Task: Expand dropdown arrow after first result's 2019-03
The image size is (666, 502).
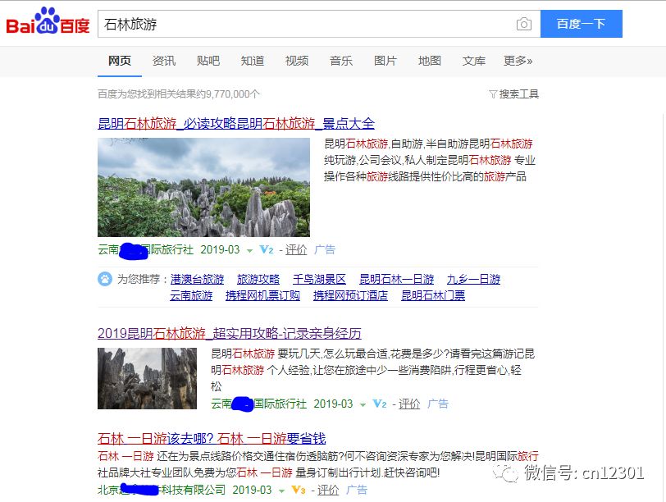Action: click(x=249, y=250)
